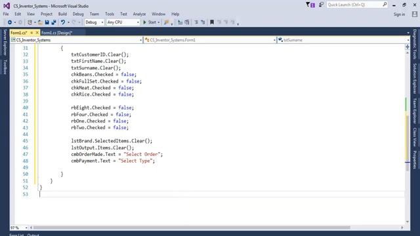The image size is (420, 236).
Task: Open the Help menu
Action: 175,14
